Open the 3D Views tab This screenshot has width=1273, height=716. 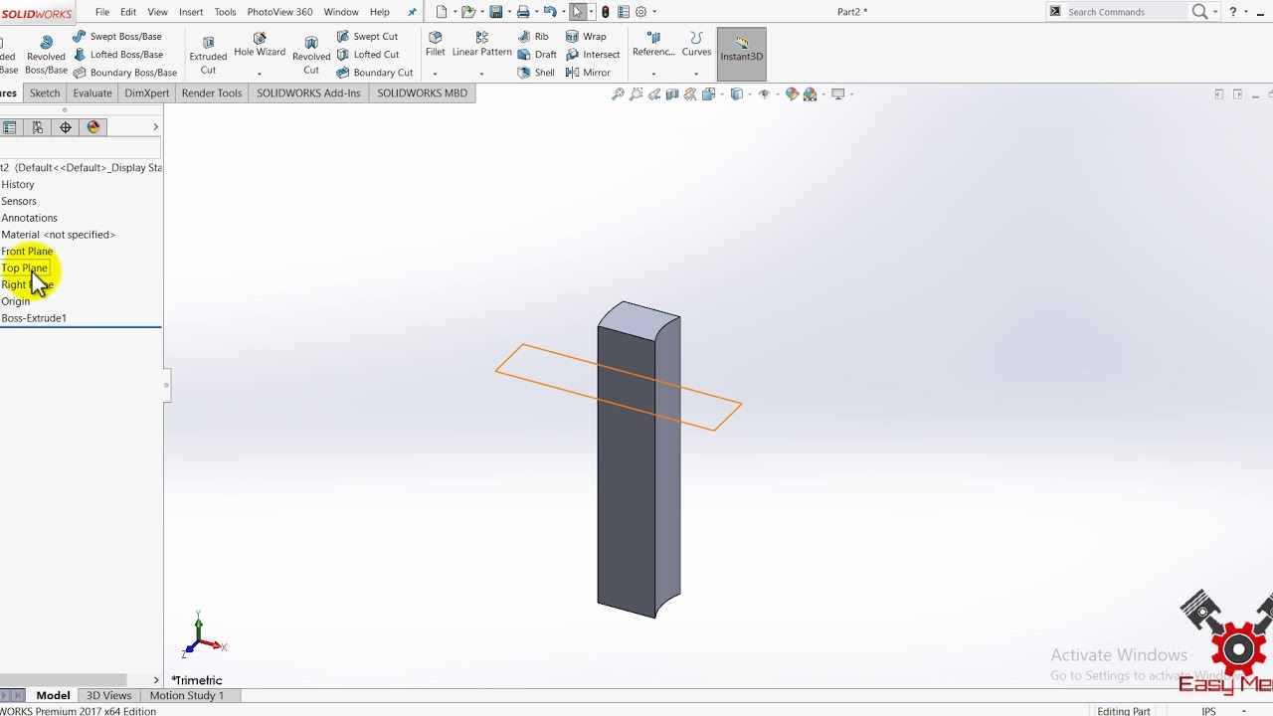point(108,695)
